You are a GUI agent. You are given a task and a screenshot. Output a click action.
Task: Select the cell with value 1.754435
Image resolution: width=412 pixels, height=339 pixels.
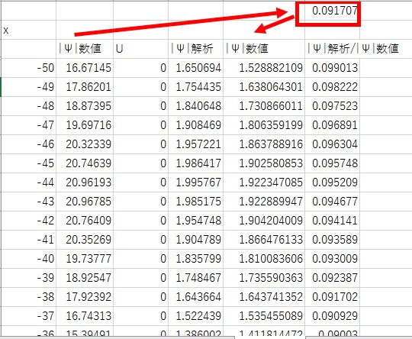tap(196, 87)
